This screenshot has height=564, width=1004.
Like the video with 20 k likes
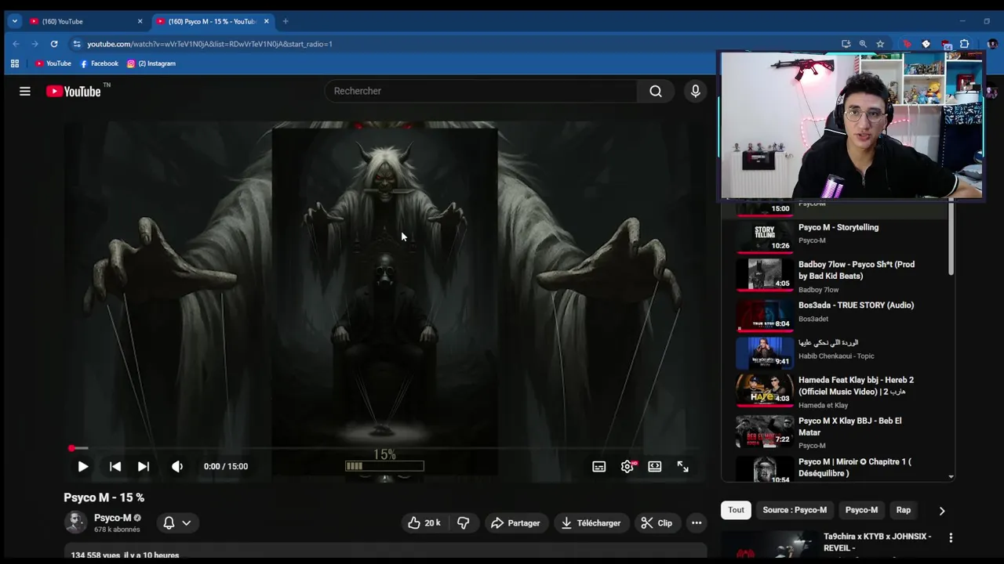click(x=424, y=522)
